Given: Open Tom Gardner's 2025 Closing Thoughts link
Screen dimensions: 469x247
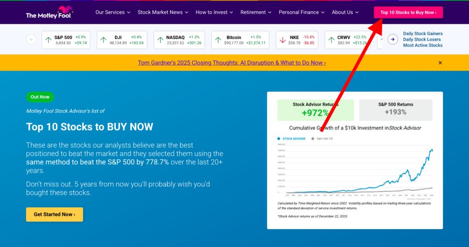Looking at the screenshot, I should tap(232, 63).
